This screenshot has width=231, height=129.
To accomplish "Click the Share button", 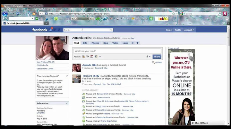I will tap(157, 57).
